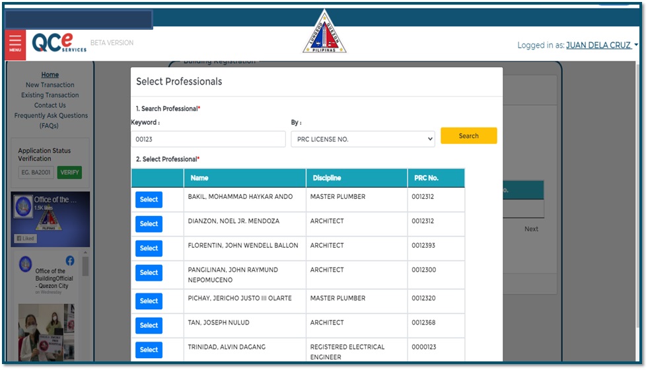648x370 pixels.
Task: Select TRINIDAD, ALVIN DAGANG
Action: pos(149,350)
